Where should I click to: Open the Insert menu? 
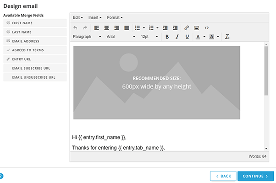[x=94, y=17]
